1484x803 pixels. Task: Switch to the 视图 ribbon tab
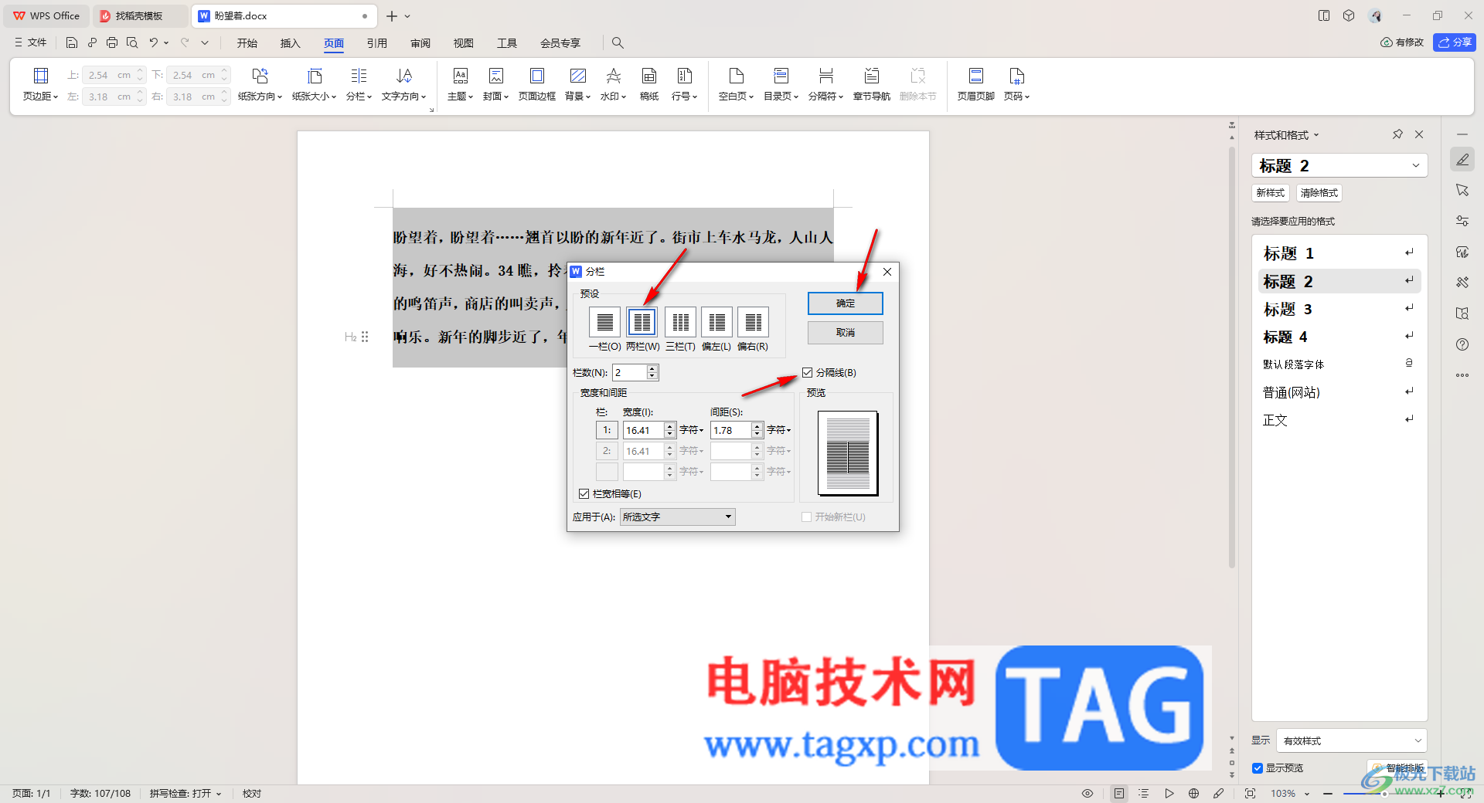(464, 43)
